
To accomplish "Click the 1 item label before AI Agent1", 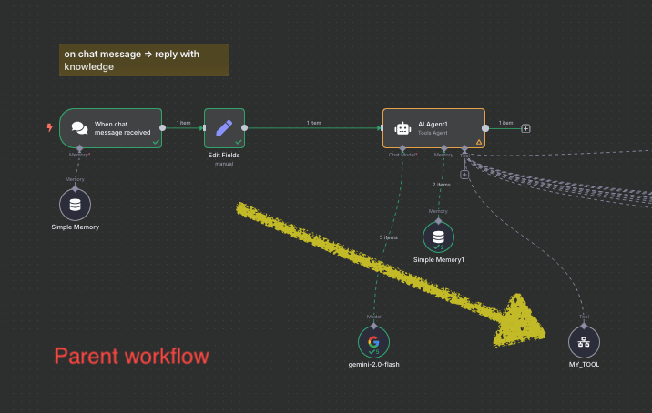I will point(313,123).
